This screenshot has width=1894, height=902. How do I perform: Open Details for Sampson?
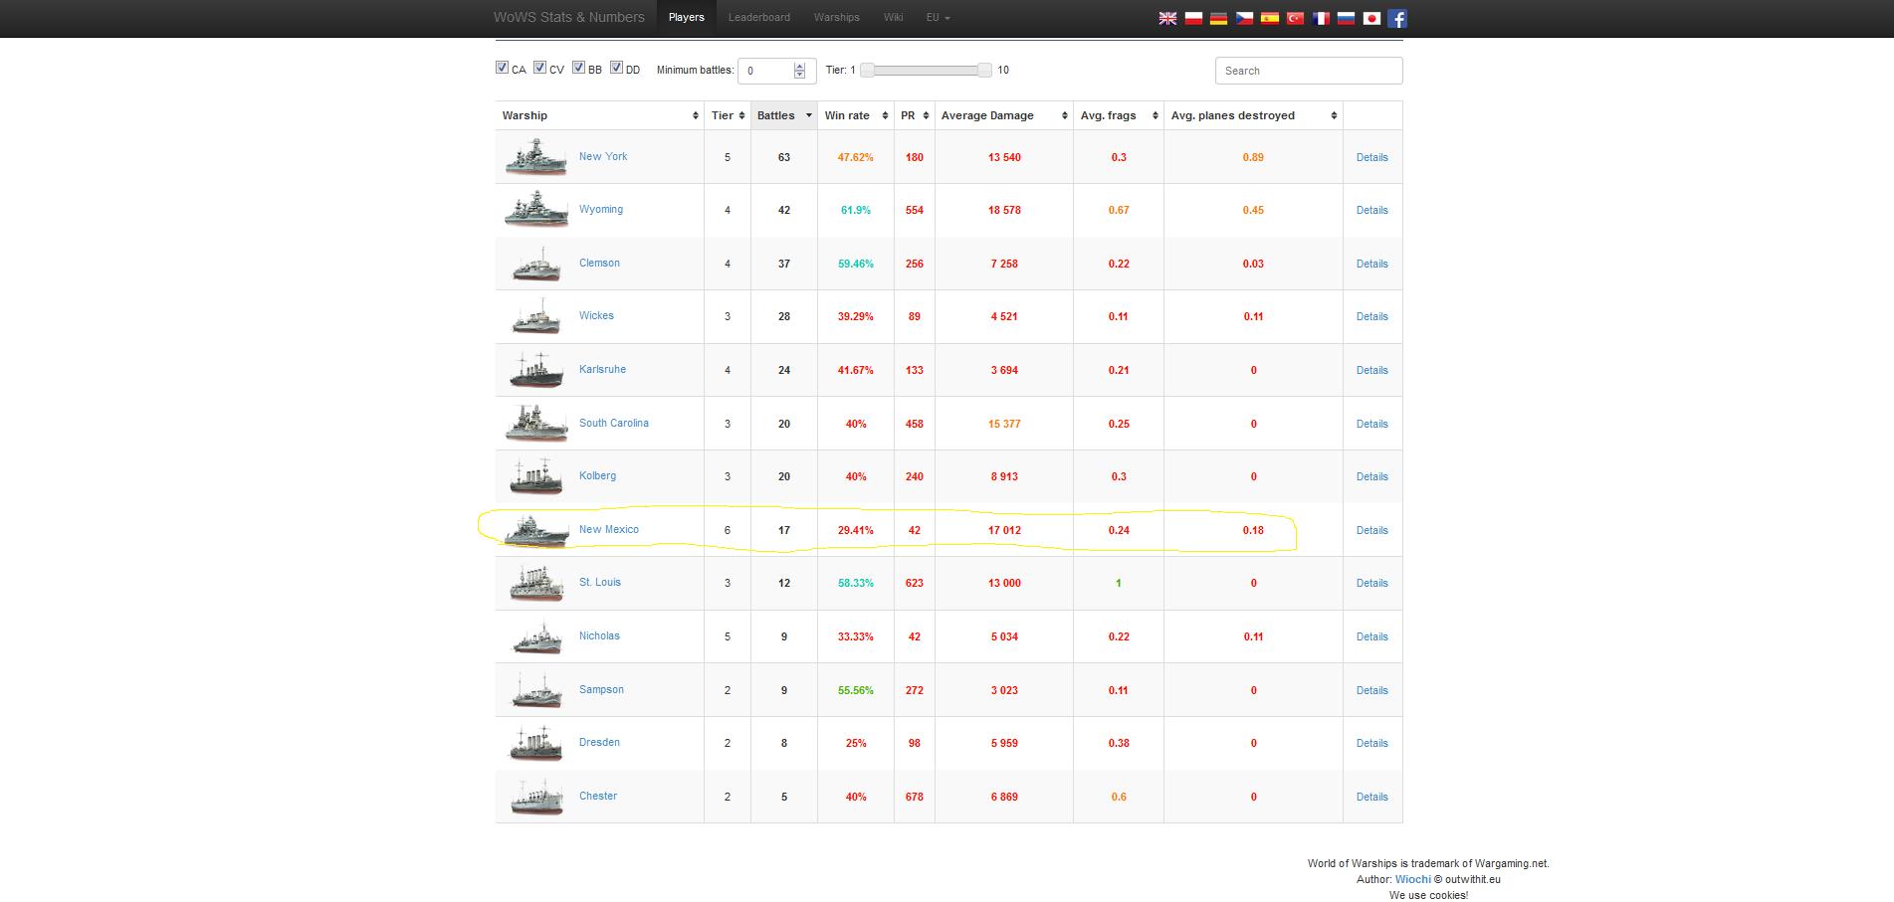pyautogui.click(x=1371, y=690)
